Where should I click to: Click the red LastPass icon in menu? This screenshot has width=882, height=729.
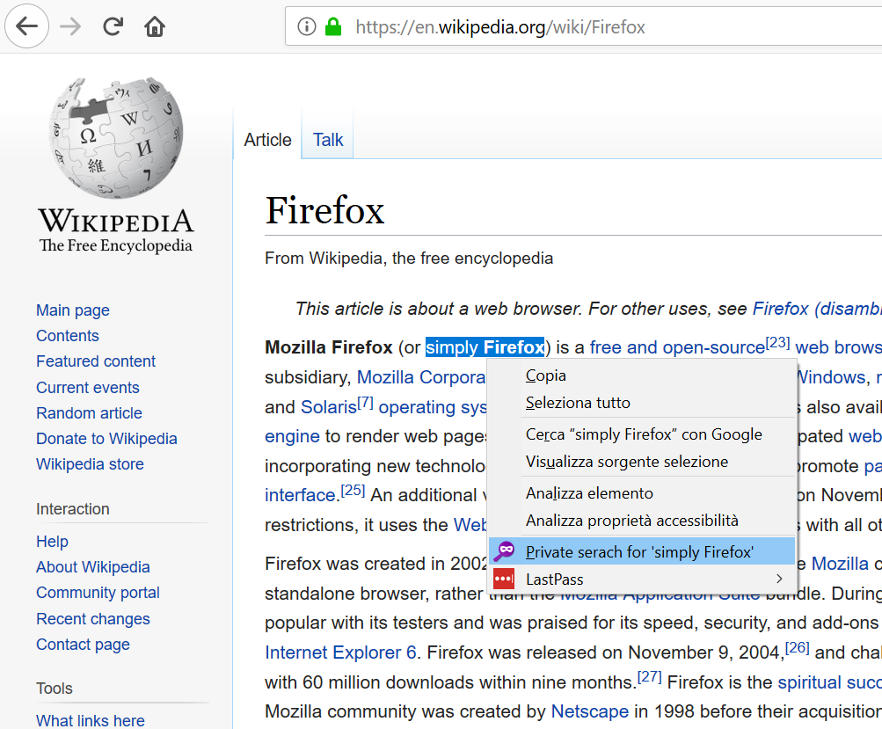click(504, 579)
